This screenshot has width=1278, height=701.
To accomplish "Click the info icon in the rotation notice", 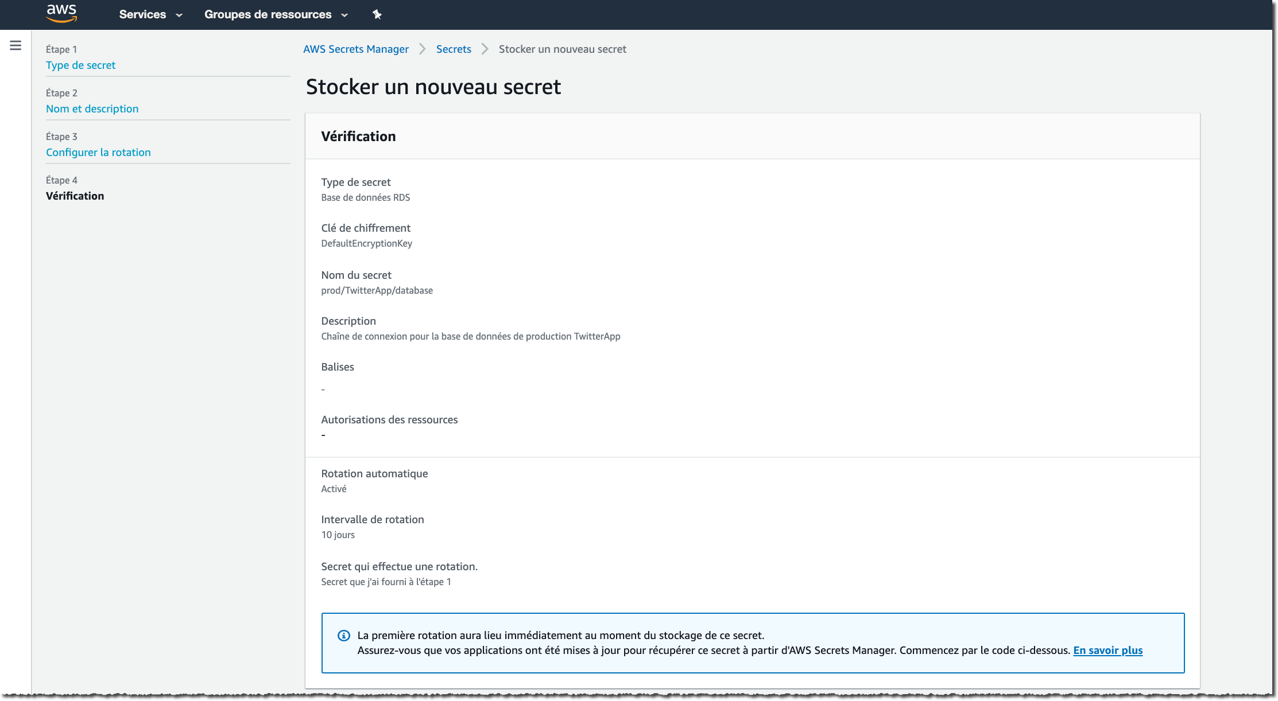I will point(343,636).
